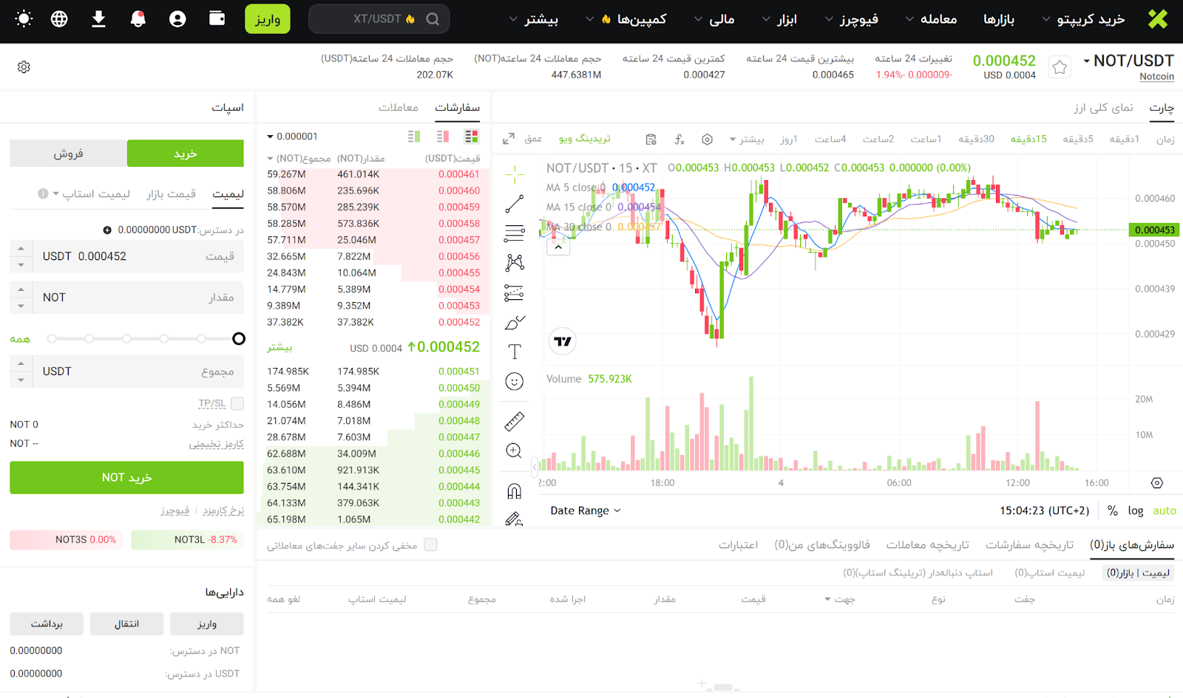
Task: Click the order amount percentage slider handle
Action: pos(238,338)
